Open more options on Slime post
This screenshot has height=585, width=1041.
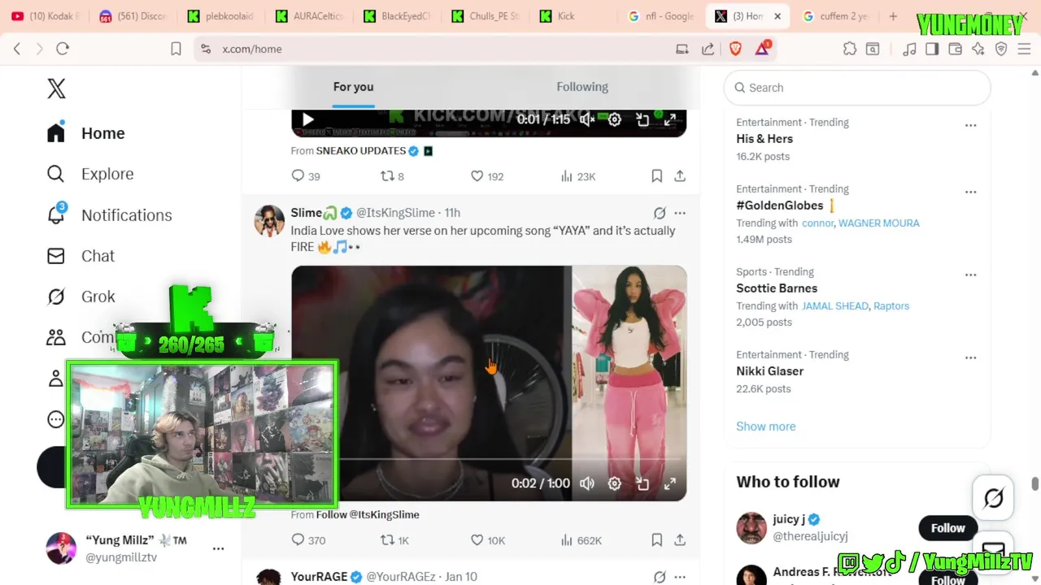[680, 213]
